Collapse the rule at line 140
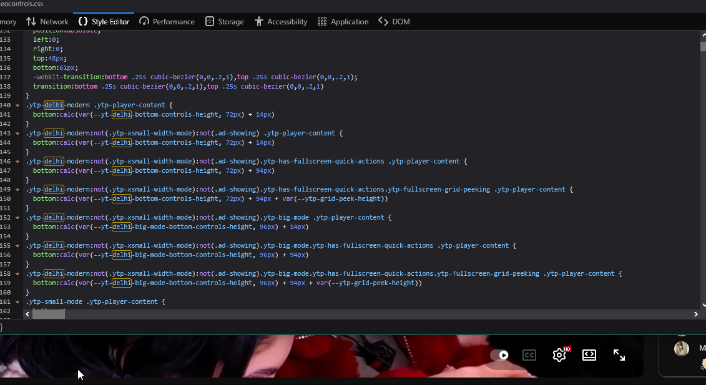The width and height of the screenshot is (706, 385). [17, 105]
